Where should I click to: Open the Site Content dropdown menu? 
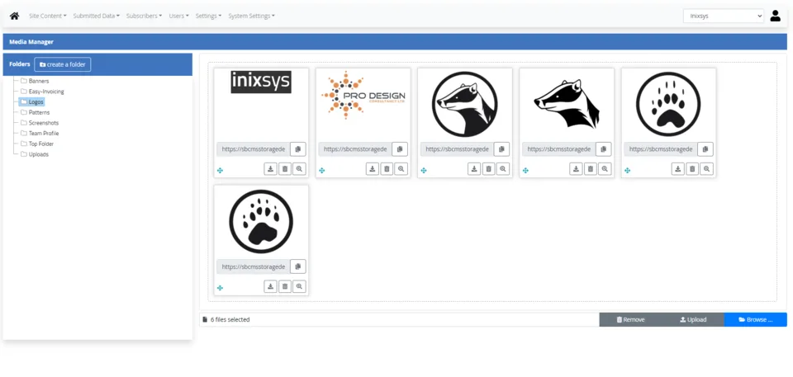point(48,16)
